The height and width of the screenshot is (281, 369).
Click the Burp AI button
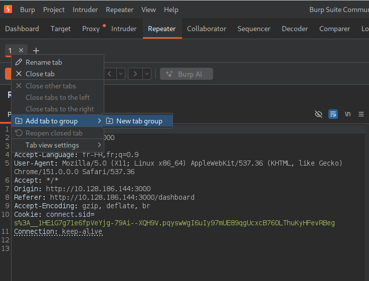[187, 74]
